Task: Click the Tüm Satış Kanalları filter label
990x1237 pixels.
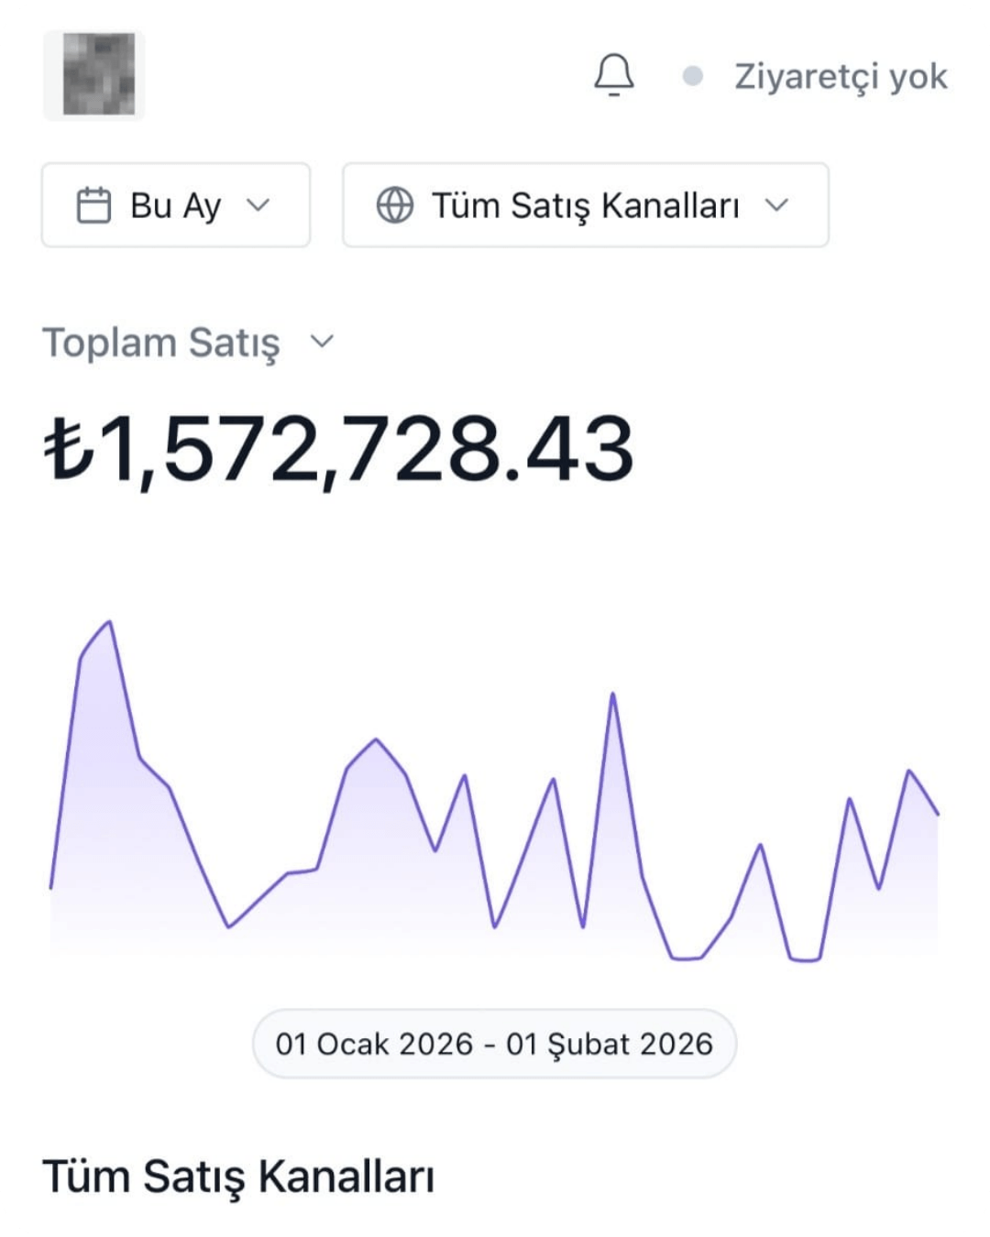Action: pos(586,205)
